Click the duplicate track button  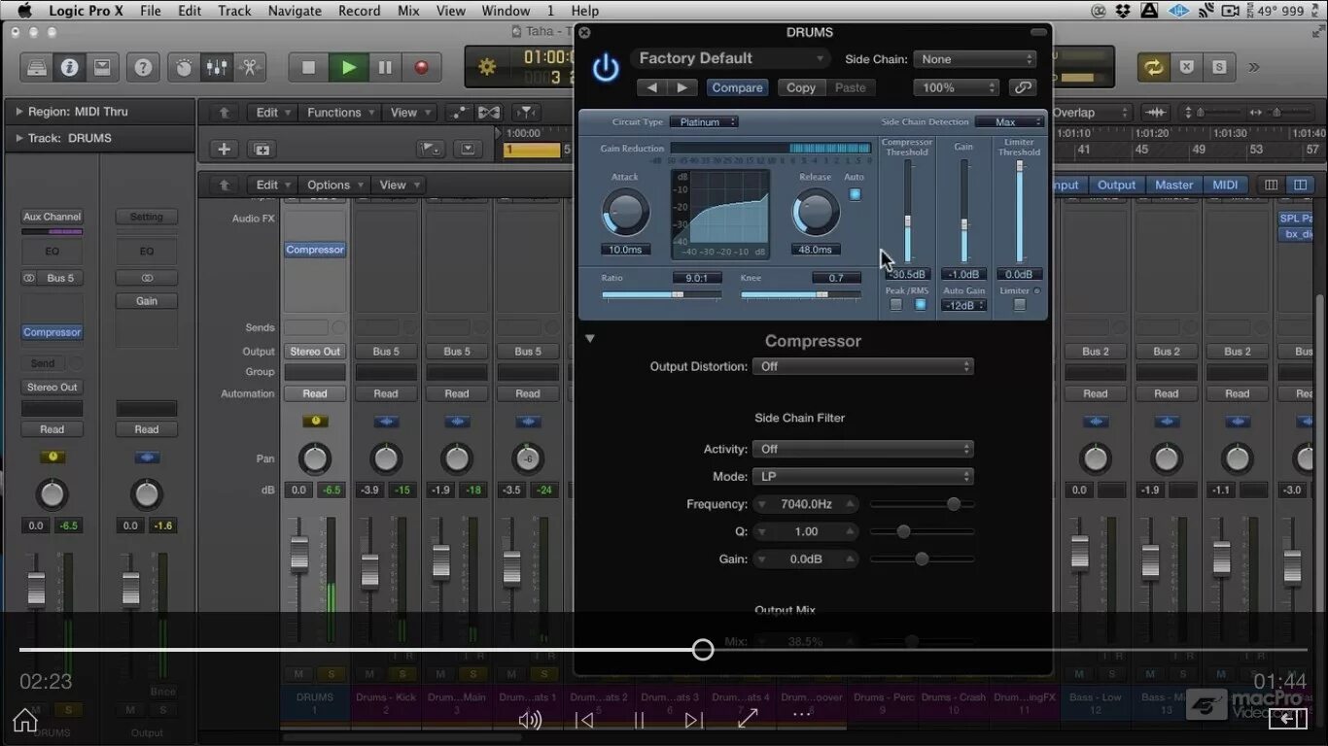click(261, 149)
